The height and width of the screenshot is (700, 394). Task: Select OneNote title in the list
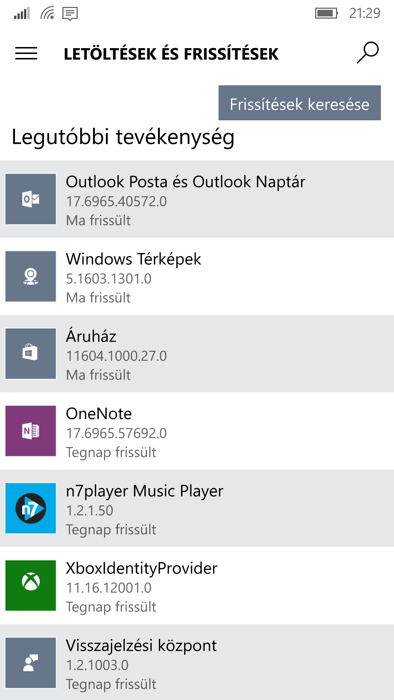coord(99,414)
